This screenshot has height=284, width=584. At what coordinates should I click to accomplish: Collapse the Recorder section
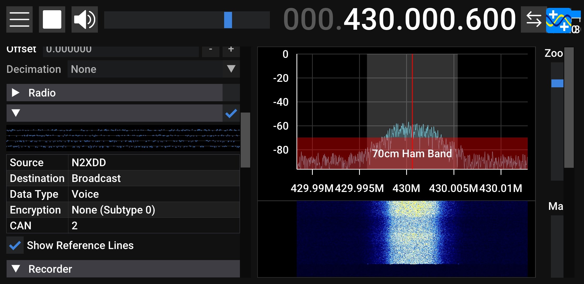pos(16,269)
